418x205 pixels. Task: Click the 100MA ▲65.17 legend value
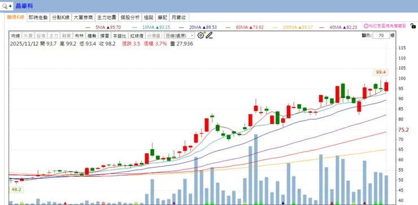[x=298, y=27]
